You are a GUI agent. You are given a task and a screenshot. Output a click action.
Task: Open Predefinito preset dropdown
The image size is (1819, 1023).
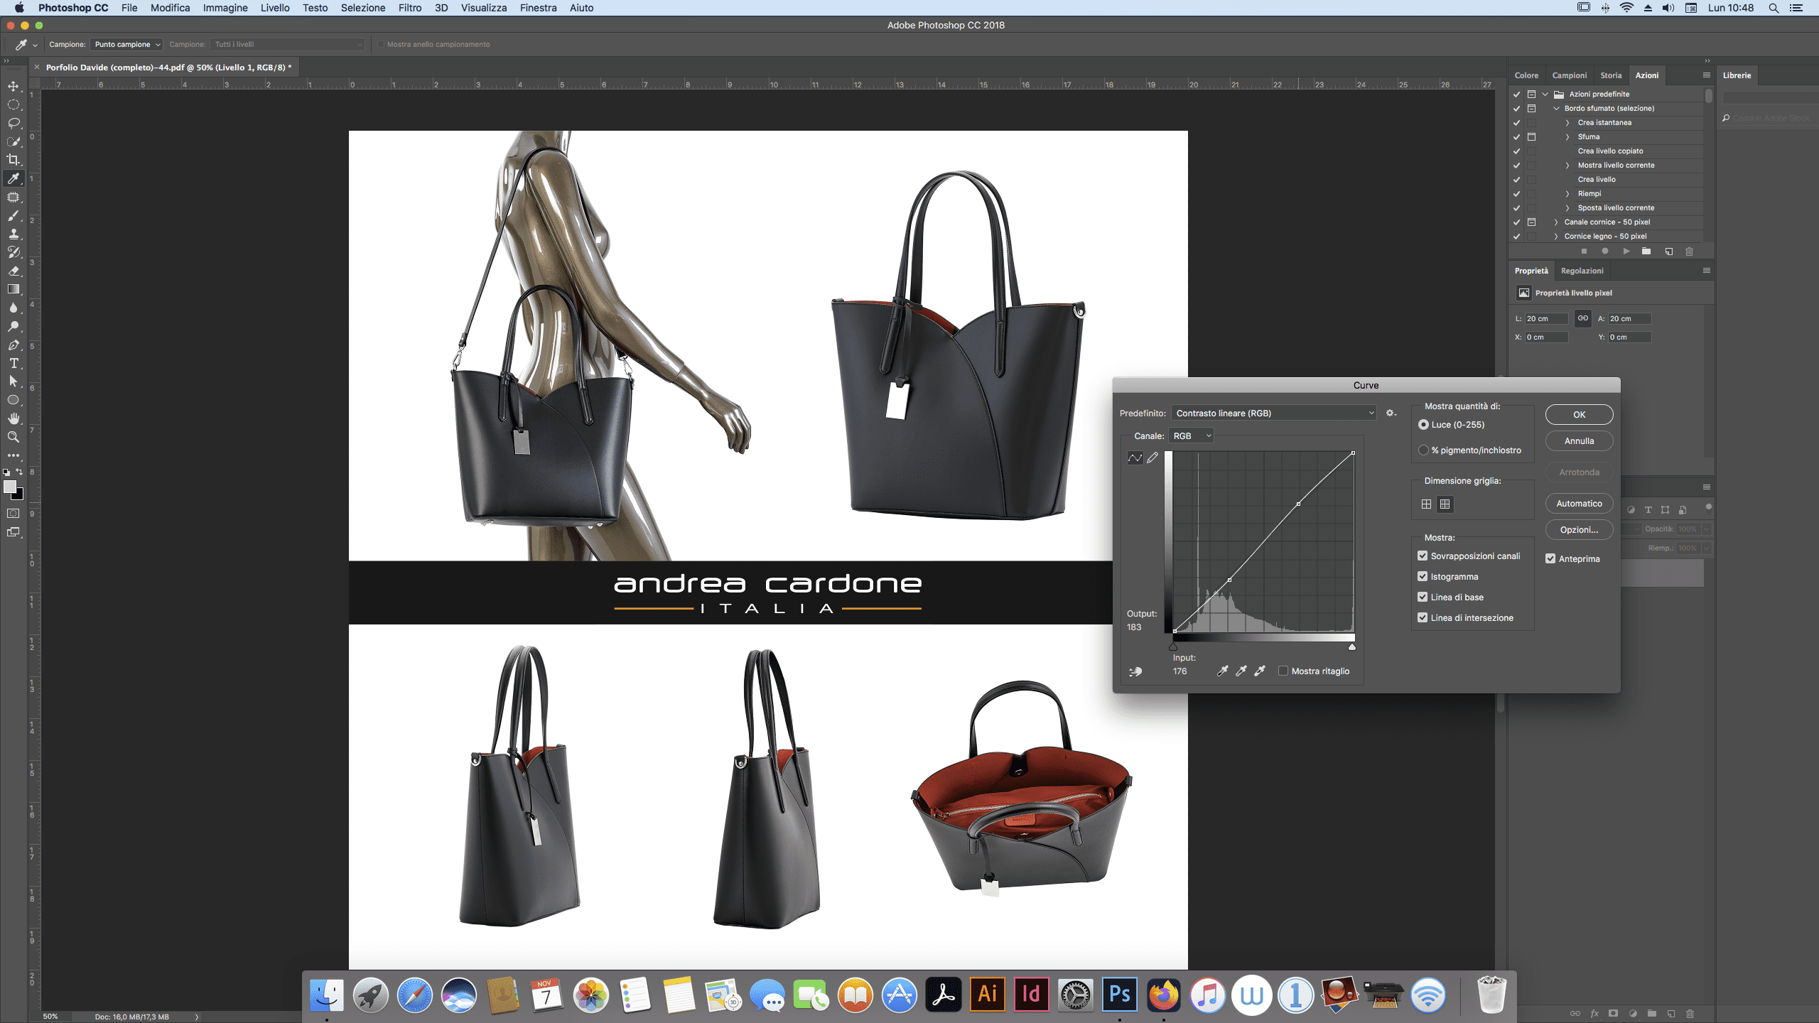[x=1274, y=413]
